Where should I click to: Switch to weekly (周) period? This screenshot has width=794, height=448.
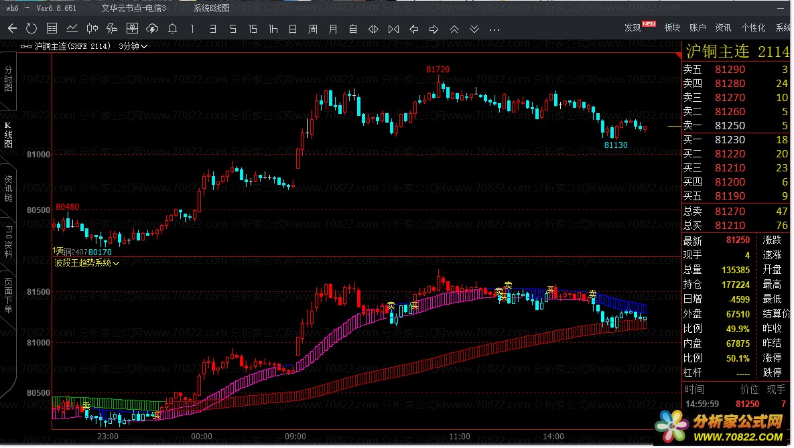point(313,29)
